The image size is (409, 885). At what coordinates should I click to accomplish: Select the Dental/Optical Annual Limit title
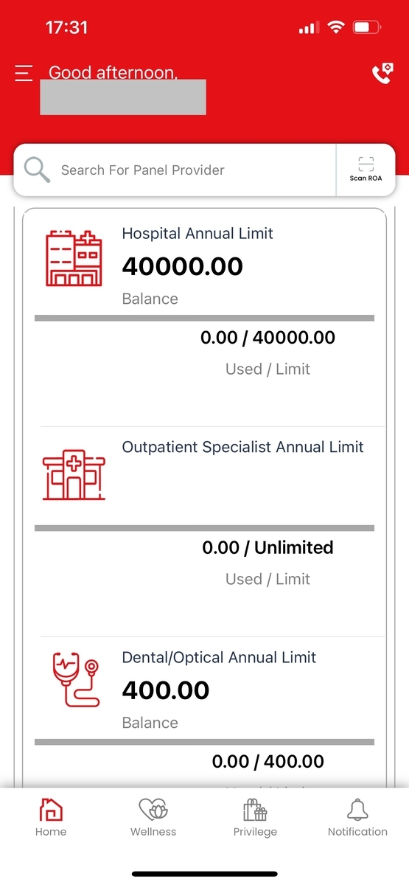(219, 657)
